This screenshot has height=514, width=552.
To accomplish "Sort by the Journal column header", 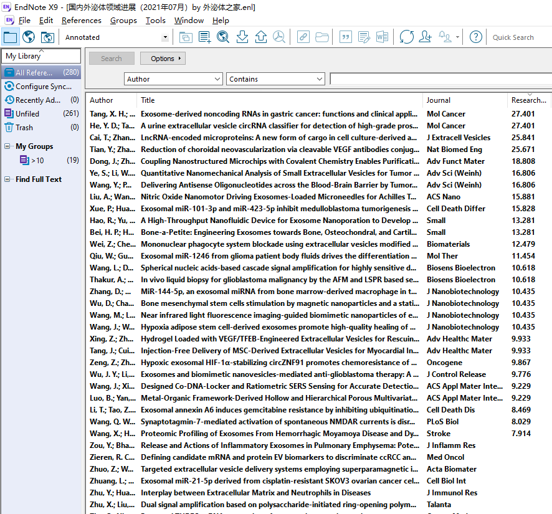I will (465, 100).
